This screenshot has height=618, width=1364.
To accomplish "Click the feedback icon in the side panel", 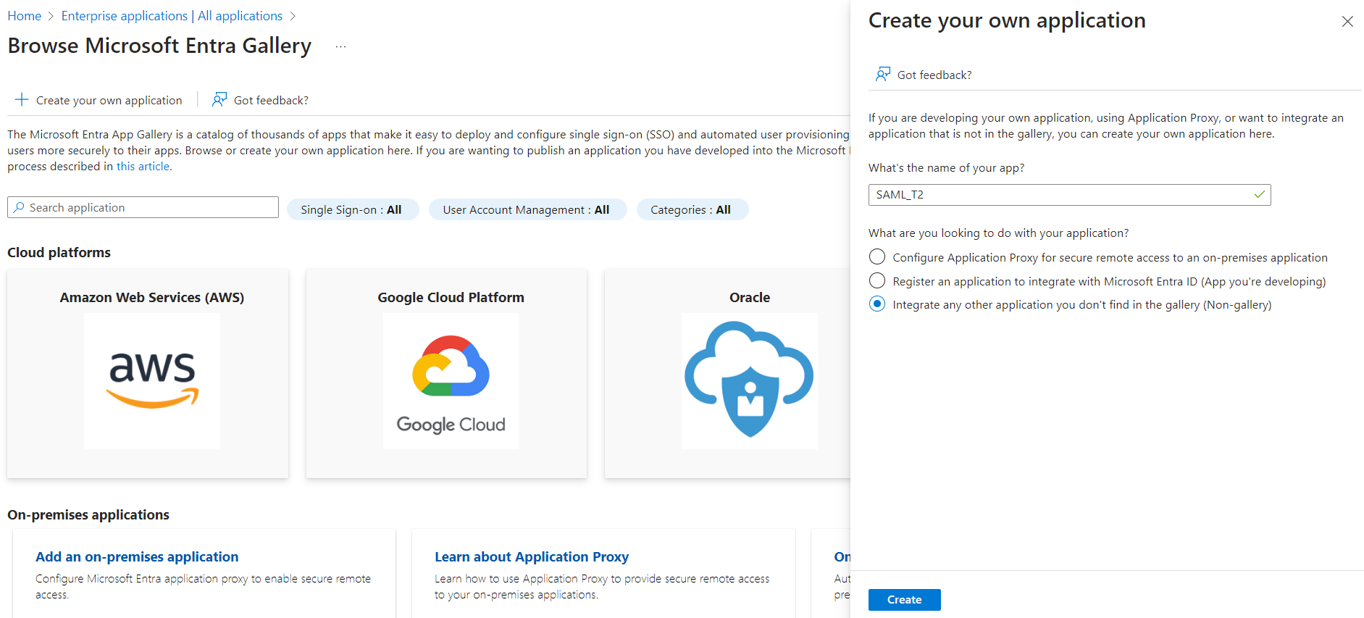I will [x=883, y=74].
